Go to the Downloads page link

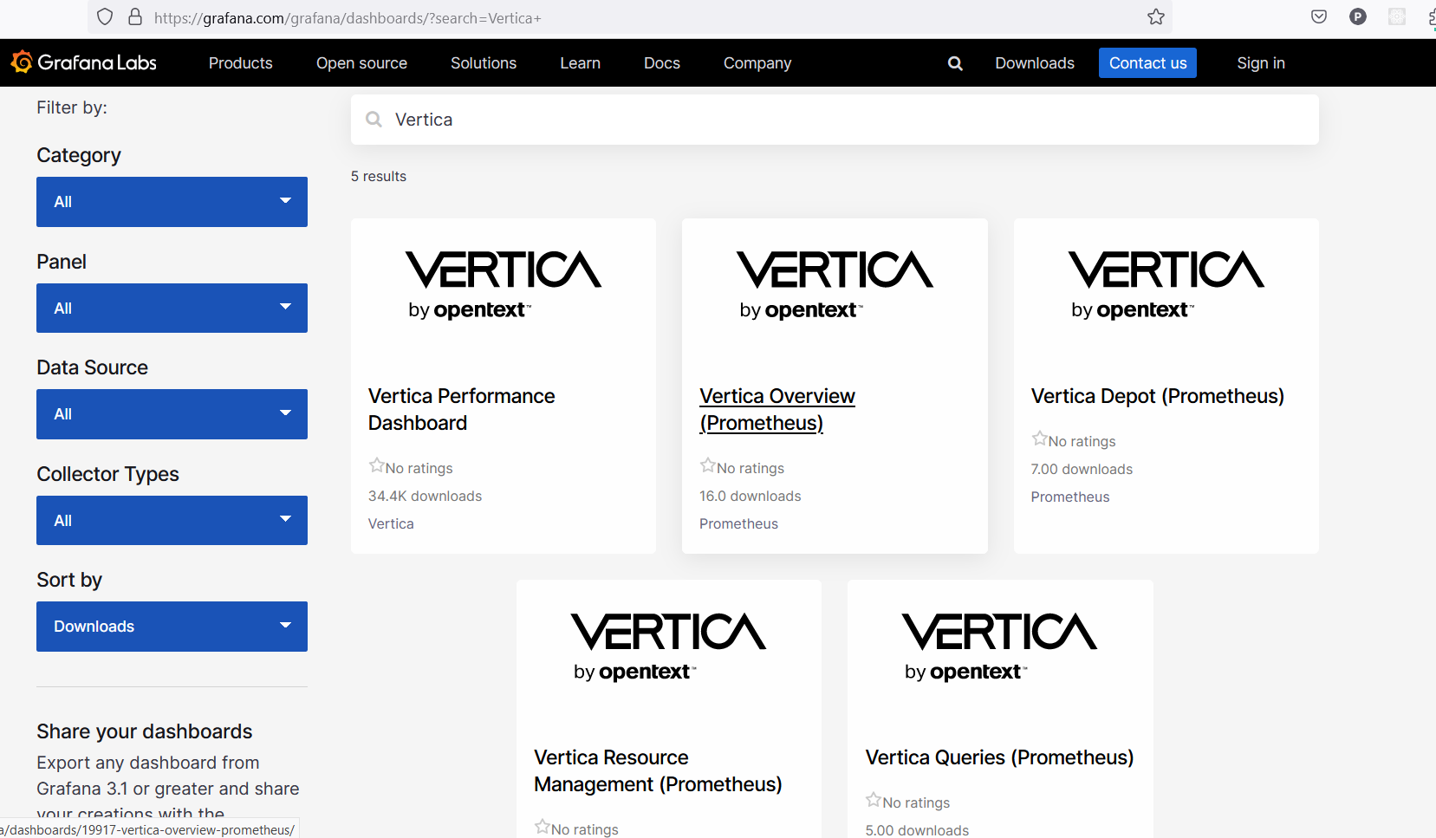tap(1035, 63)
